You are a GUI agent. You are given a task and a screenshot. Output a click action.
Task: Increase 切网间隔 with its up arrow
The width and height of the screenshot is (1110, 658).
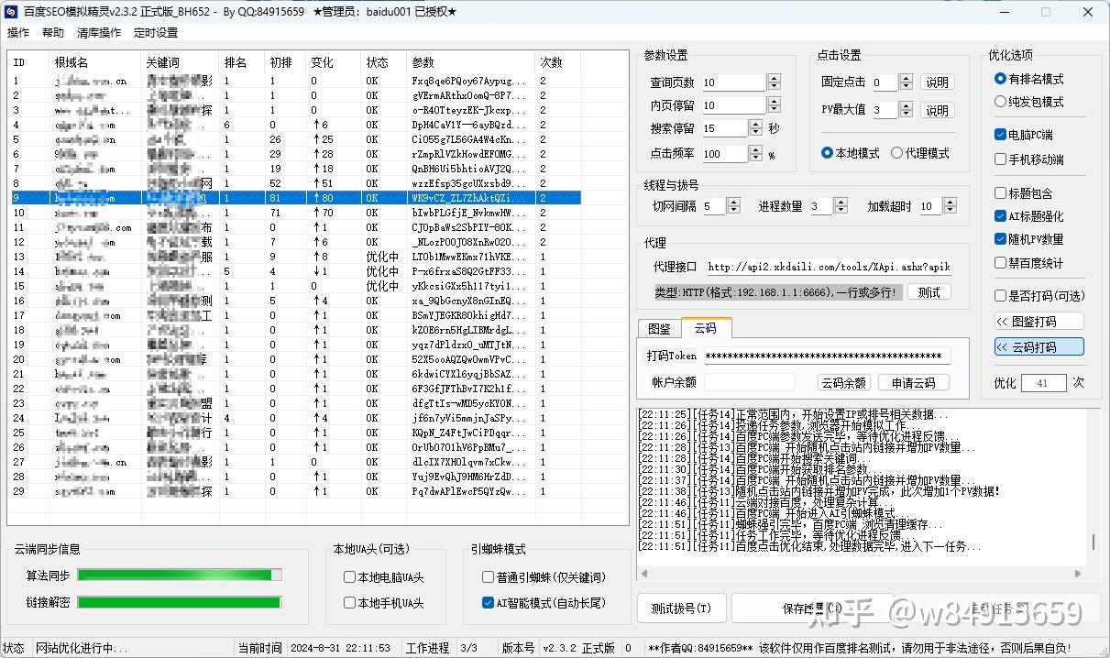point(734,203)
